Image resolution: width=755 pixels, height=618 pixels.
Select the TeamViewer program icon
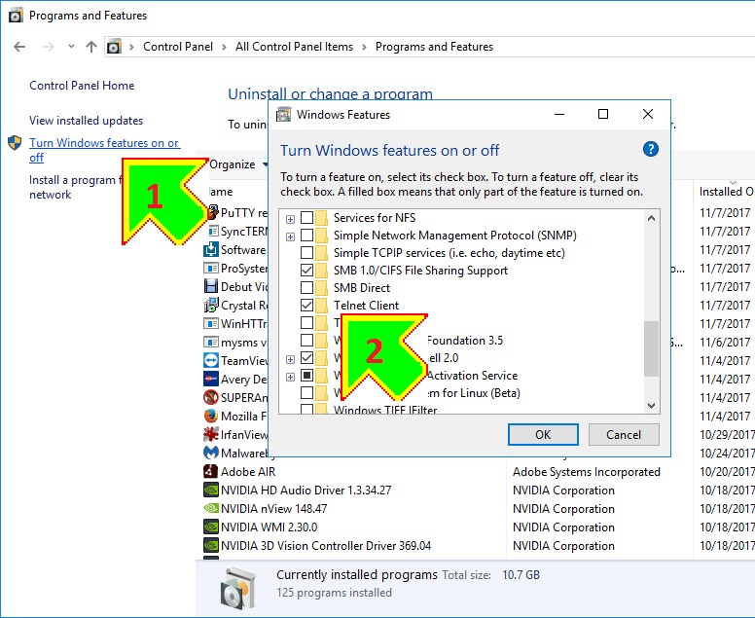pyautogui.click(x=211, y=360)
